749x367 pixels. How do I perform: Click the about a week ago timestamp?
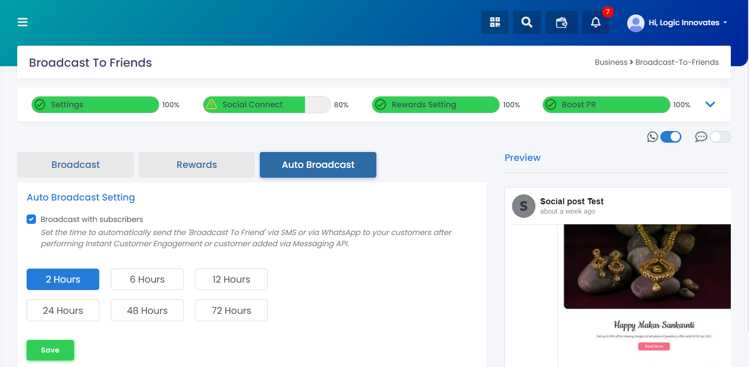point(568,211)
